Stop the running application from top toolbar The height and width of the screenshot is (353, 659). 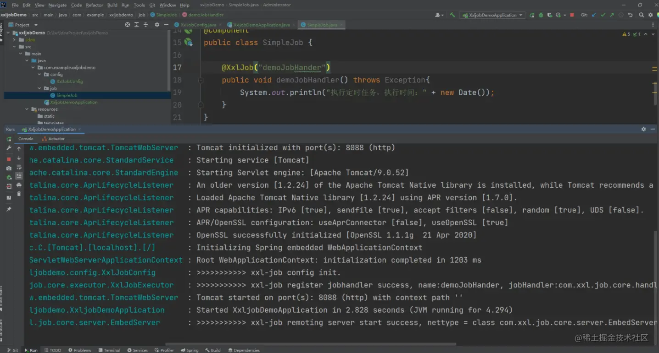(x=572, y=15)
